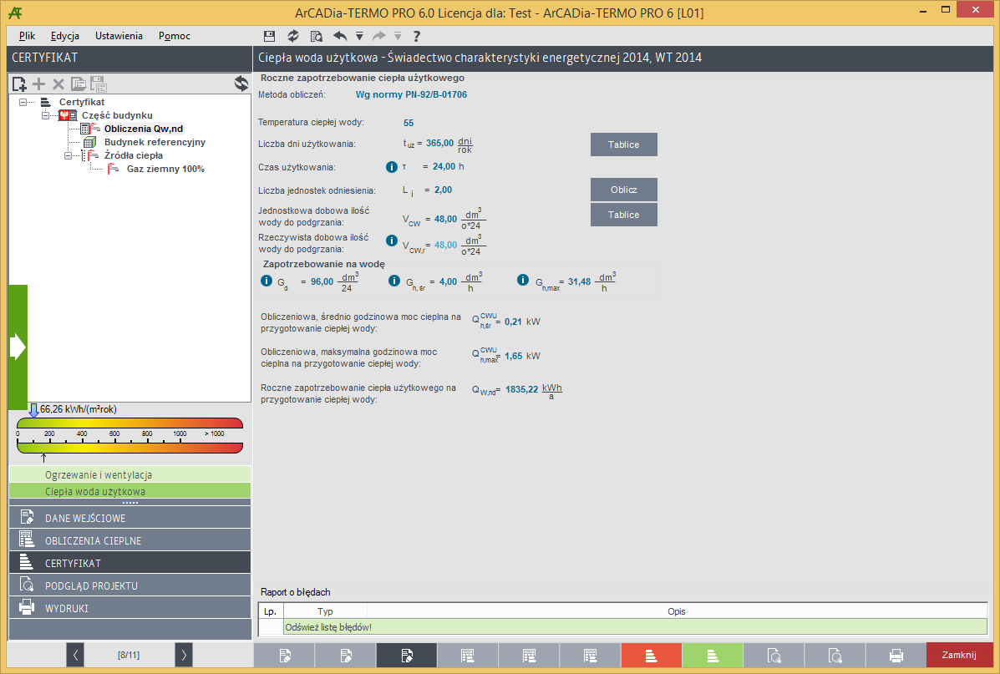1000x674 pixels.
Task: Click the save-as-template disk icon above the tree
Action: click(99, 84)
